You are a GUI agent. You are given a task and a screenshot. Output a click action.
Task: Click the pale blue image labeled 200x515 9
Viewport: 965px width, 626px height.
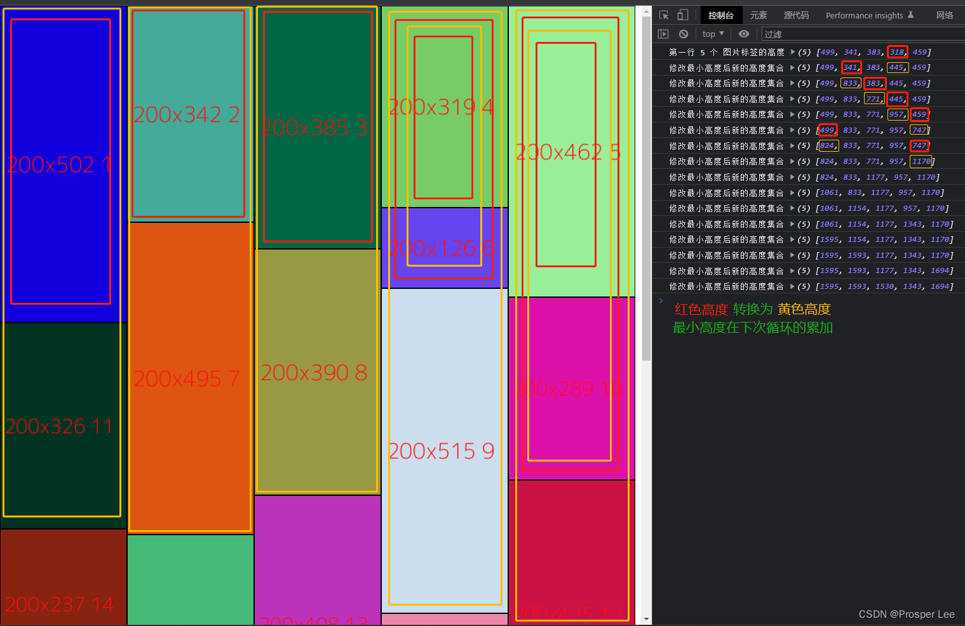click(445, 451)
